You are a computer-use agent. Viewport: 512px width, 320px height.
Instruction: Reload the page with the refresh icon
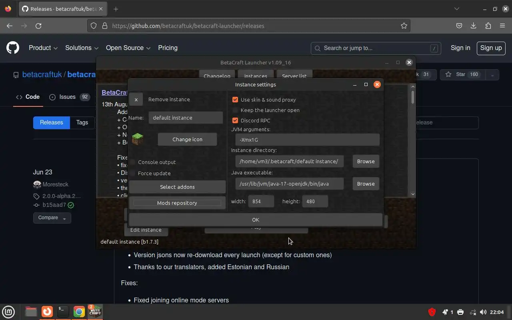pyautogui.click(x=38, y=26)
